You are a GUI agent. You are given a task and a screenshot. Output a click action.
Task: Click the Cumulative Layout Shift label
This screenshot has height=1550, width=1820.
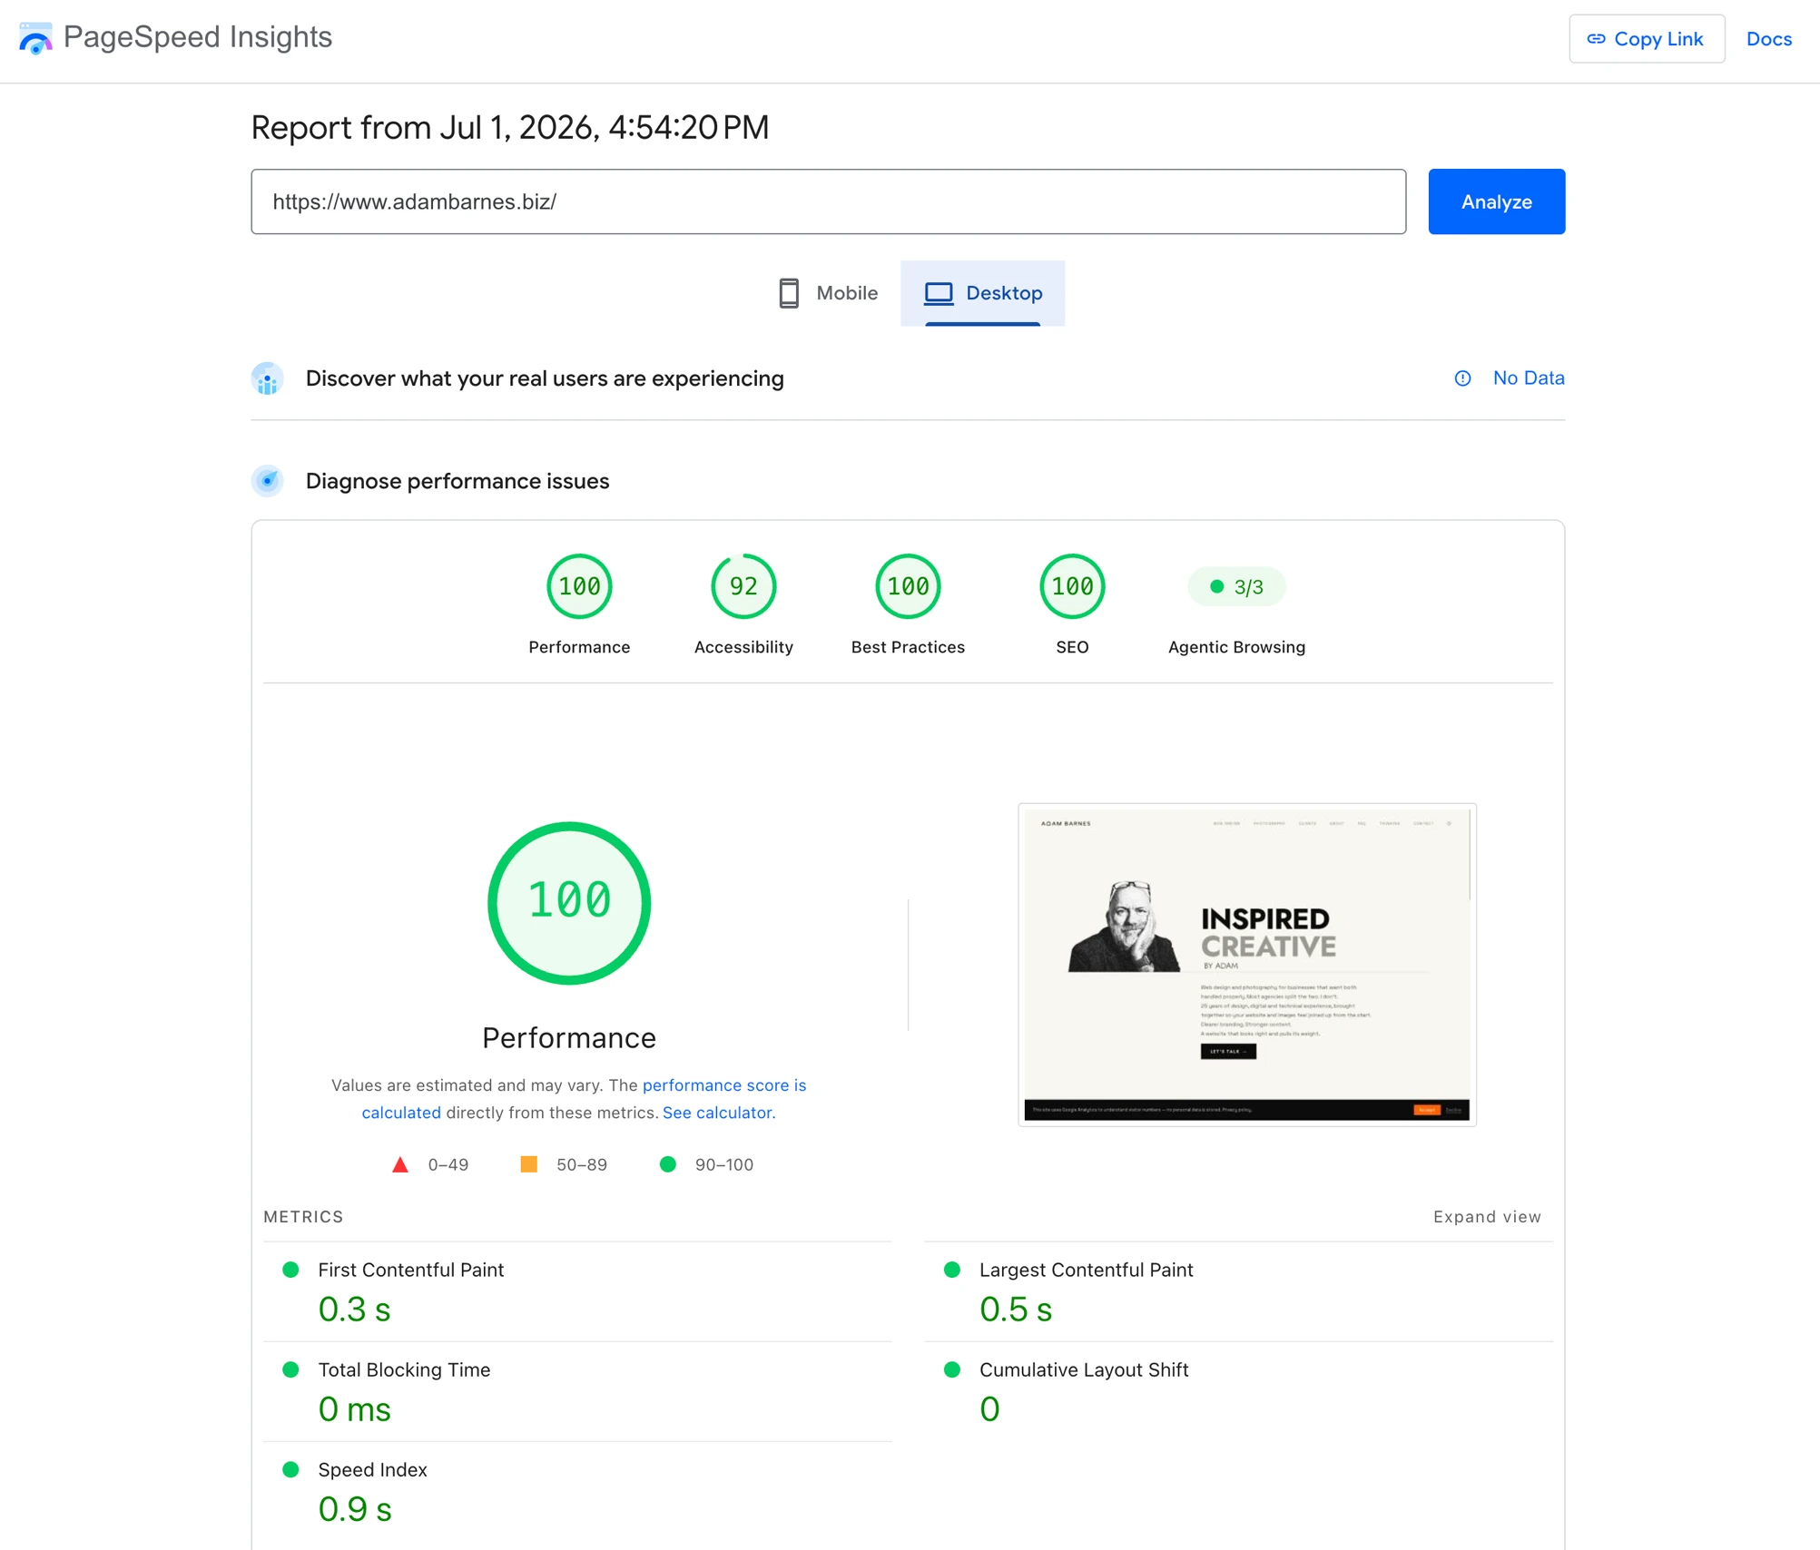1083,1369
